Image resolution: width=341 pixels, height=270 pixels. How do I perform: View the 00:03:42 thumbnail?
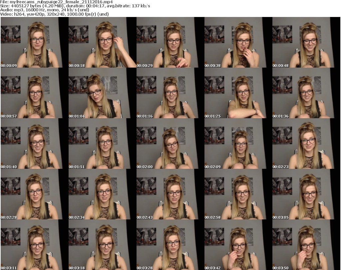[238, 245]
